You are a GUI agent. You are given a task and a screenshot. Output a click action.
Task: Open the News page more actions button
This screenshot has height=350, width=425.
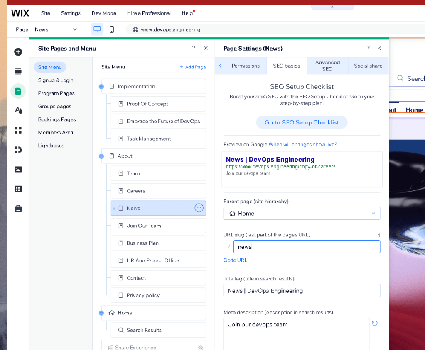coord(199,208)
